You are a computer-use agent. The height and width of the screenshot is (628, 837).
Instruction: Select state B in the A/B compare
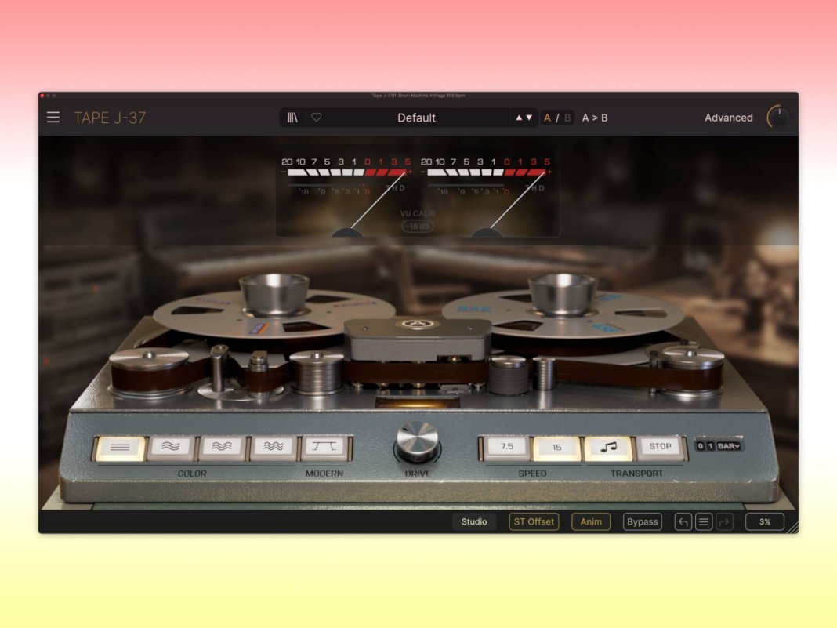click(x=567, y=118)
